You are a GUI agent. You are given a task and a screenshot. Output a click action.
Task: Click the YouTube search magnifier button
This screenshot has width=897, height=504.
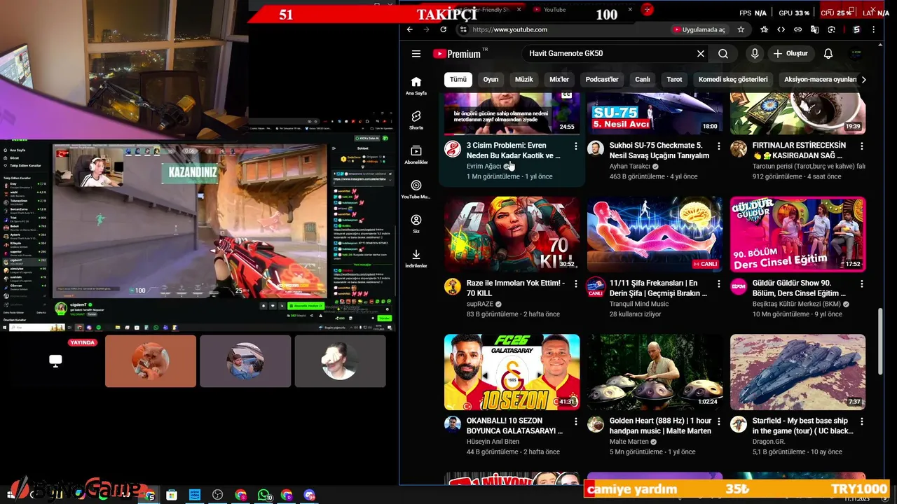(723, 54)
